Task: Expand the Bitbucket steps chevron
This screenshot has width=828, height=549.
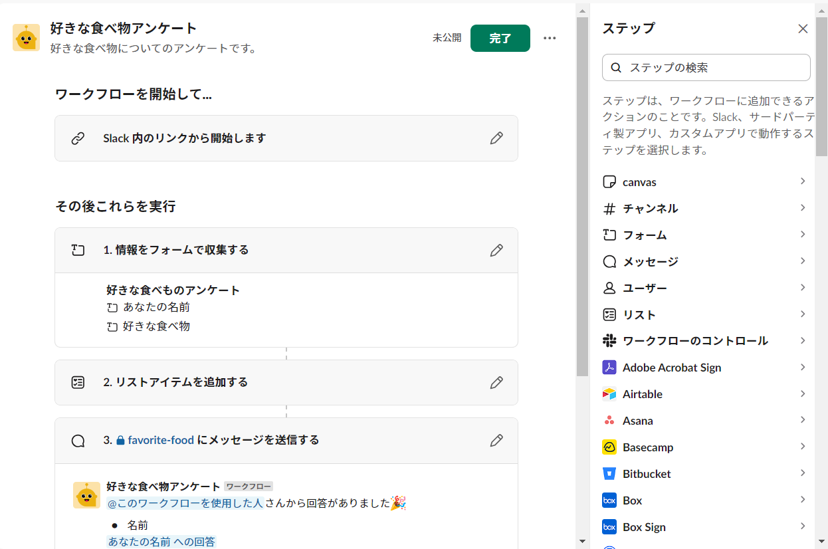Action: coord(803,473)
